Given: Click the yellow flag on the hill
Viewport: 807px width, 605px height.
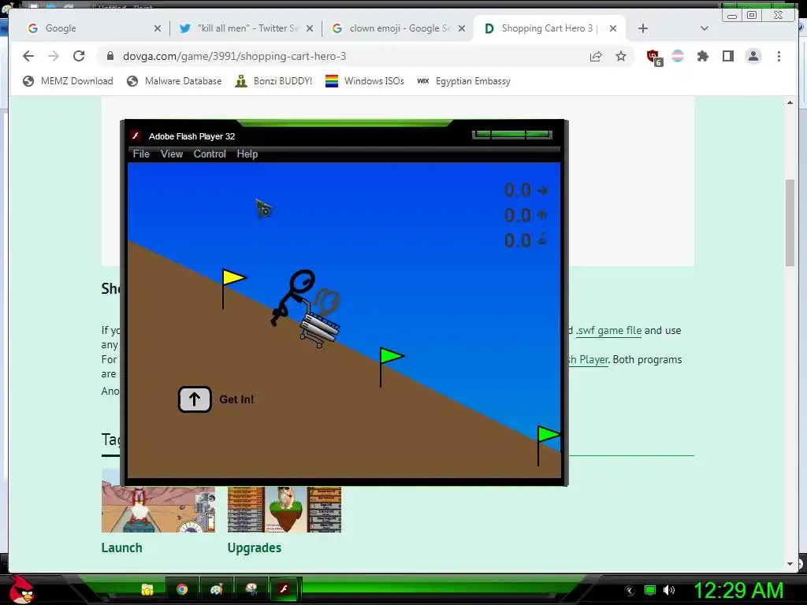Looking at the screenshot, I should 233,279.
